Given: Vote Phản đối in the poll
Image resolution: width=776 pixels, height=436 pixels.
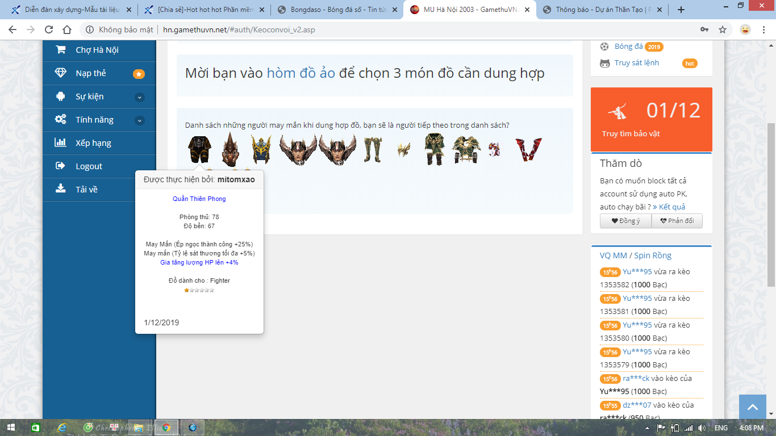Looking at the screenshot, I should click(x=677, y=221).
